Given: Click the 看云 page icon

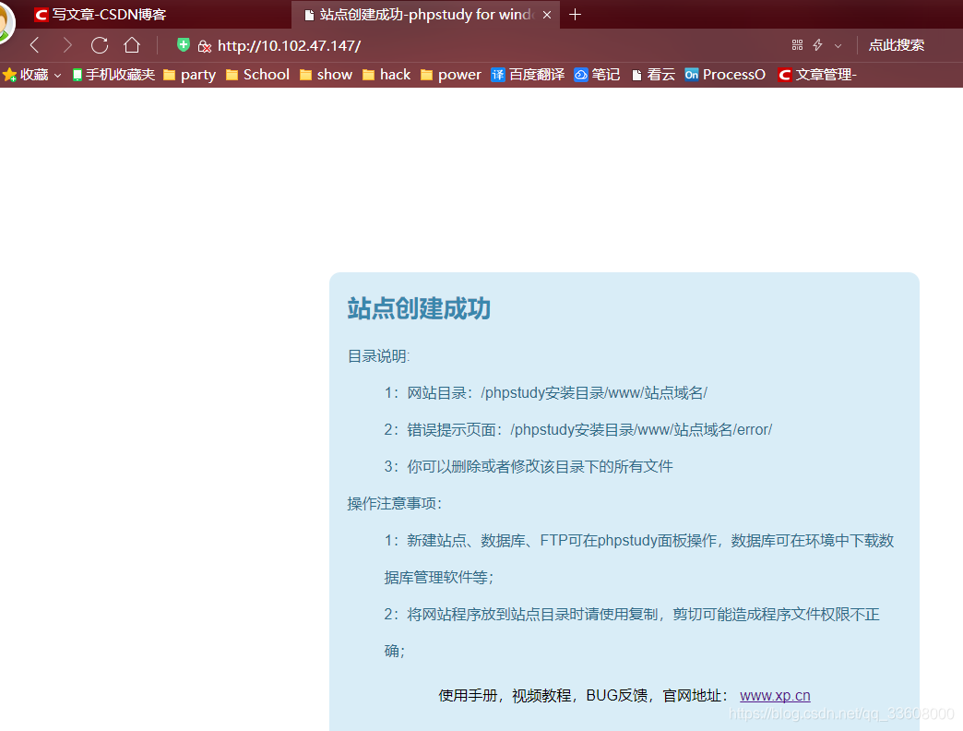Looking at the screenshot, I should (x=636, y=75).
